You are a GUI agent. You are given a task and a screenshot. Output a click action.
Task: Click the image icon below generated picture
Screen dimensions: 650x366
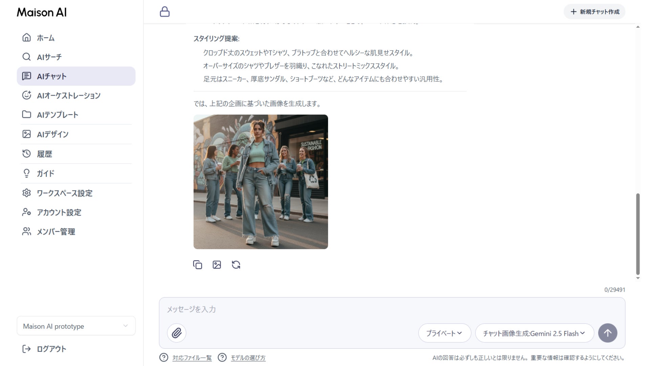(x=217, y=265)
